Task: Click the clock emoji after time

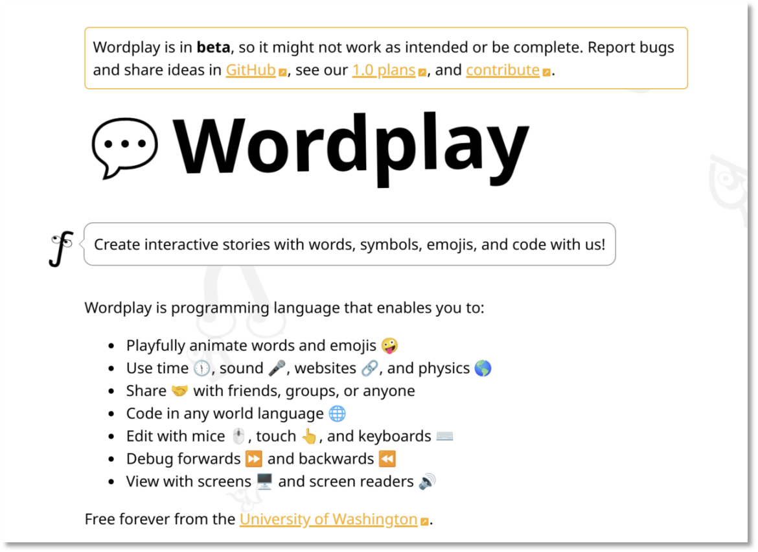Action: [x=201, y=368]
